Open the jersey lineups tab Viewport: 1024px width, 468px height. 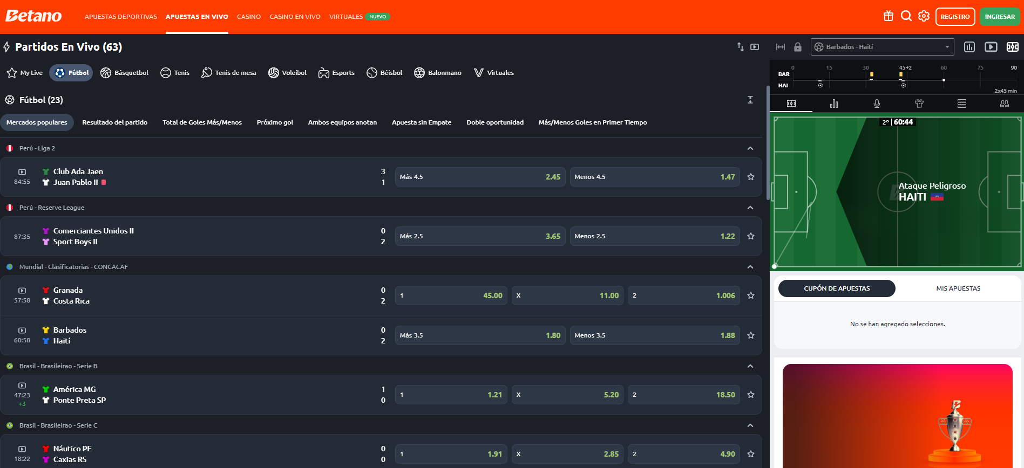pos(919,104)
